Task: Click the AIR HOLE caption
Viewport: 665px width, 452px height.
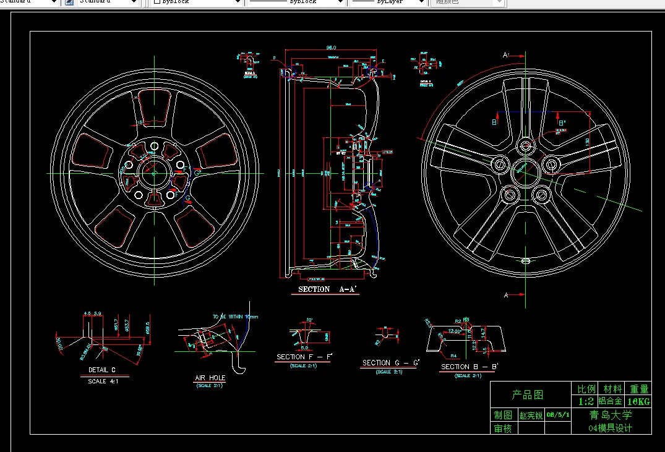Action: [x=210, y=378]
